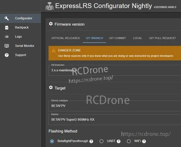Open Serial Monitor page in sidebar
181x147 pixels.
tap(20, 46)
